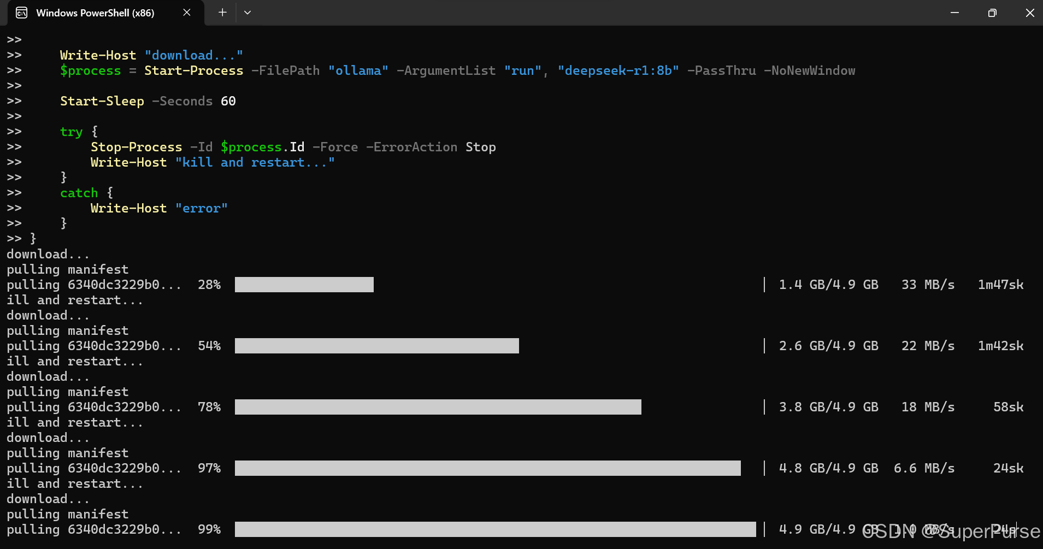Click the 78% percentage value
Viewport: 1043px width, 549px height.
tap(209, 407)
